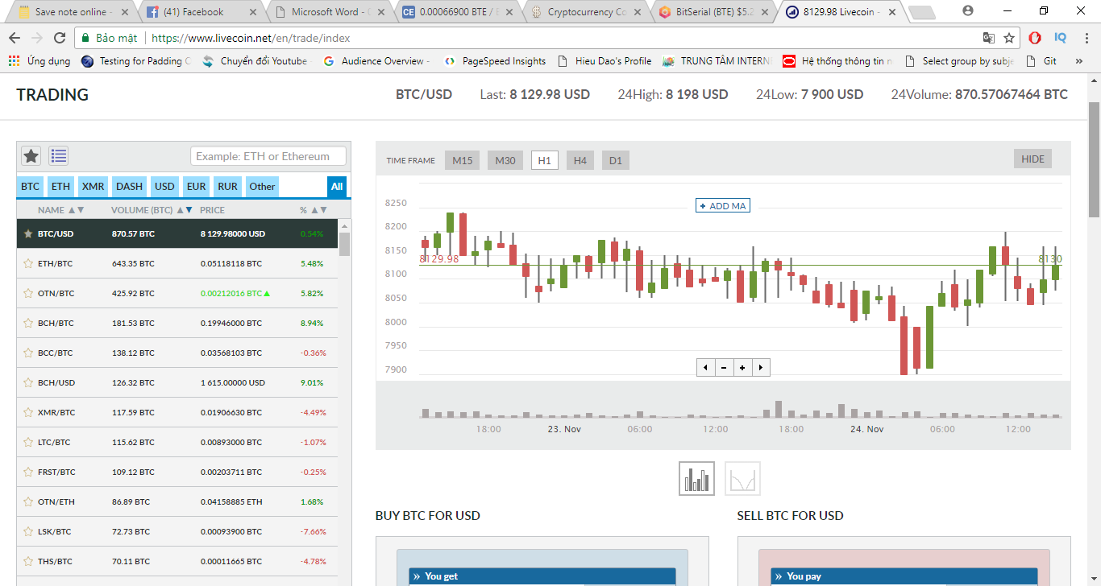Switch to the list view icon
Image resolution: width=1101 pixels, height=586 pixels.
click(58, 156)
